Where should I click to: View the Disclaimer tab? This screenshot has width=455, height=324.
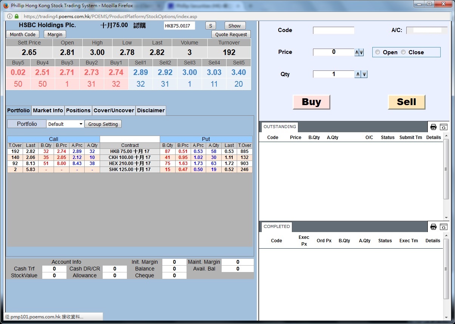click(x=151, y=110)
